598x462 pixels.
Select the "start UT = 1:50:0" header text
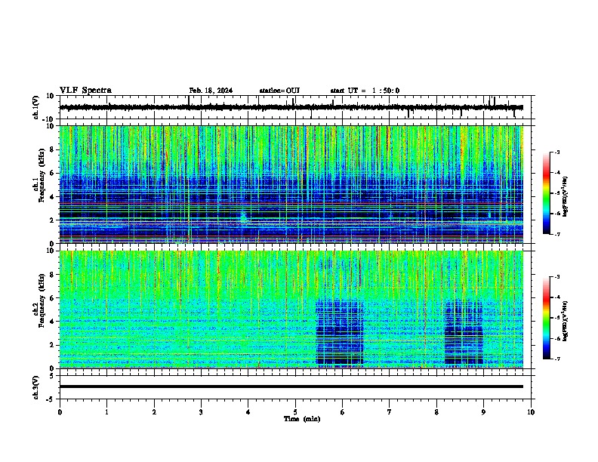point(365,91)
